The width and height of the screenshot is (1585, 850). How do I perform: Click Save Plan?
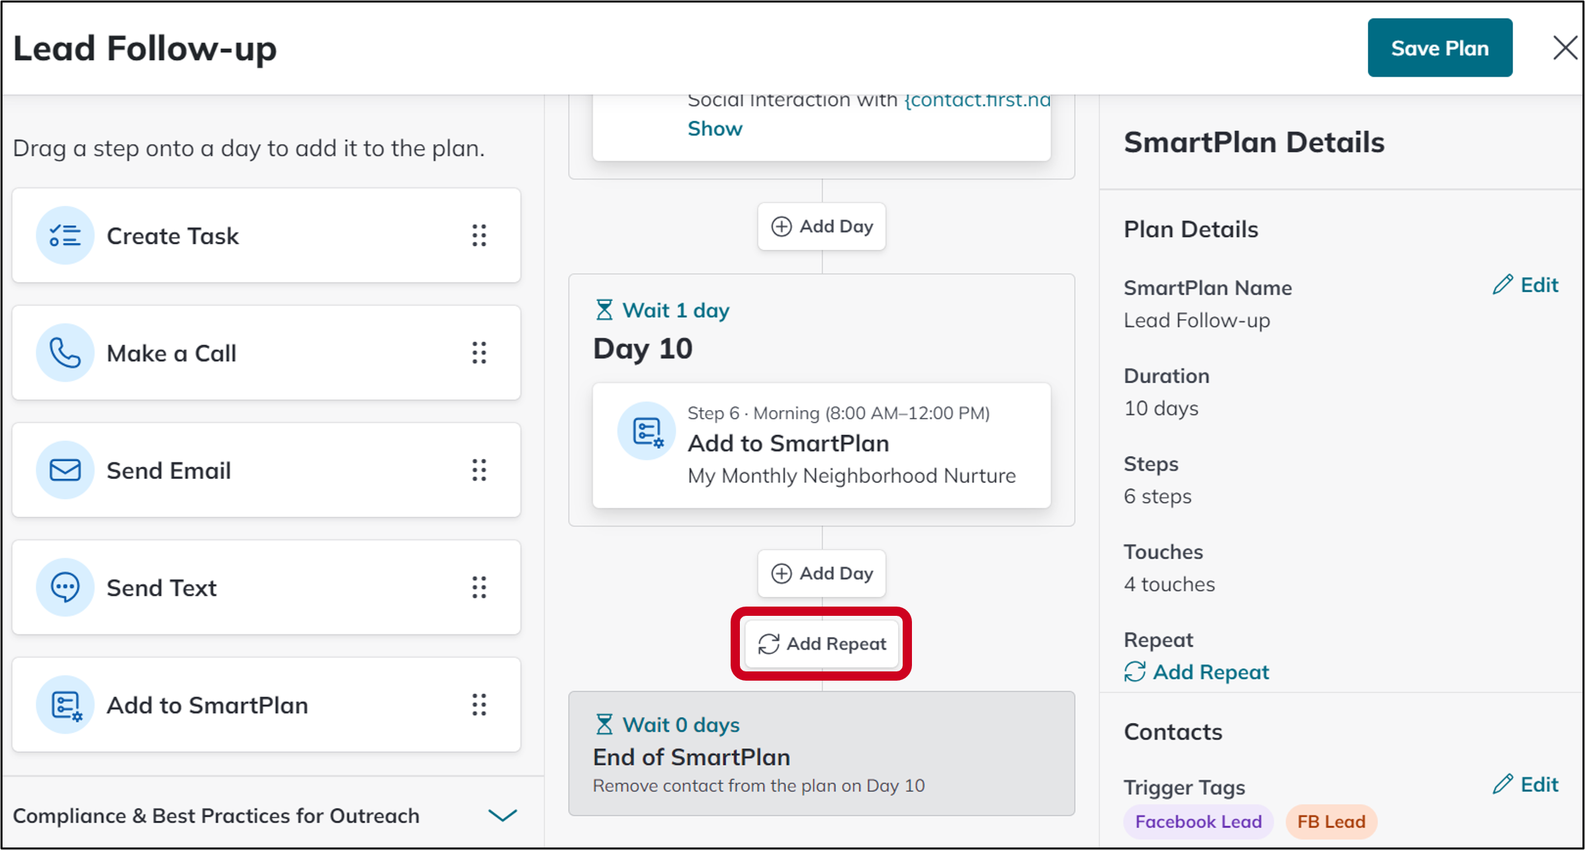coord(1440,47)
